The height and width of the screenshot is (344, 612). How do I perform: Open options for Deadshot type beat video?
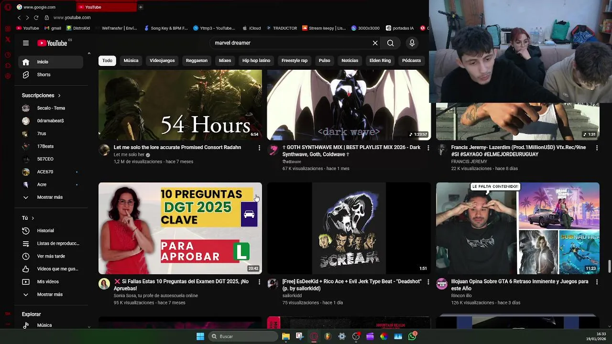[428, 282]
